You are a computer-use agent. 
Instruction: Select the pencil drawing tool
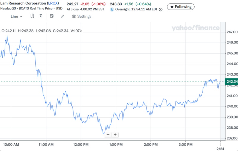(x=62, y=16)
